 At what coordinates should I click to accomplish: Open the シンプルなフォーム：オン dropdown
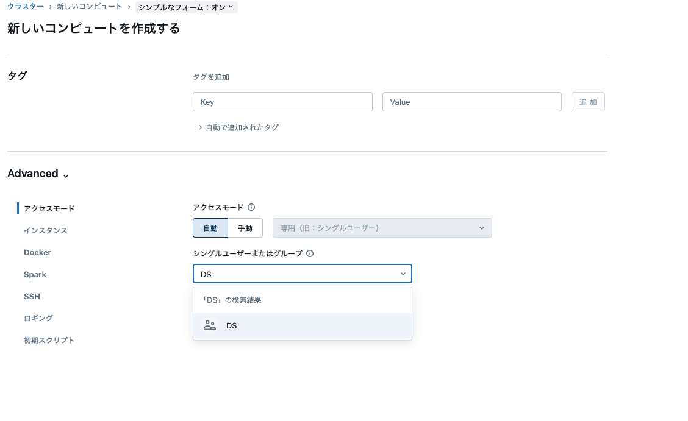coord(186,7)
